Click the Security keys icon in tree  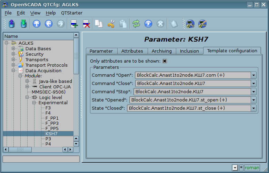coord(21,54)
